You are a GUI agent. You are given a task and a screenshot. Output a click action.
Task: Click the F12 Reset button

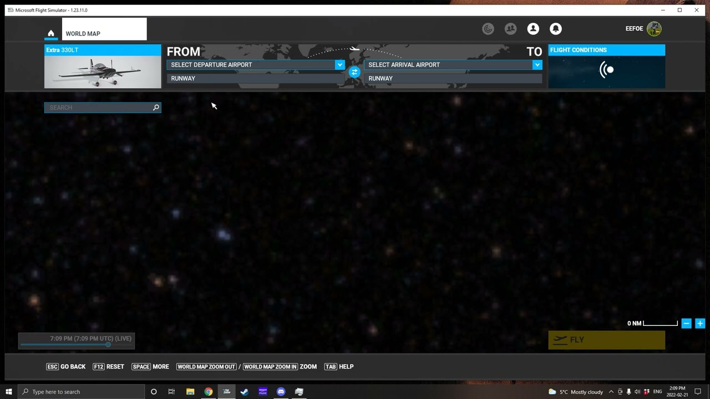(108, 367)
